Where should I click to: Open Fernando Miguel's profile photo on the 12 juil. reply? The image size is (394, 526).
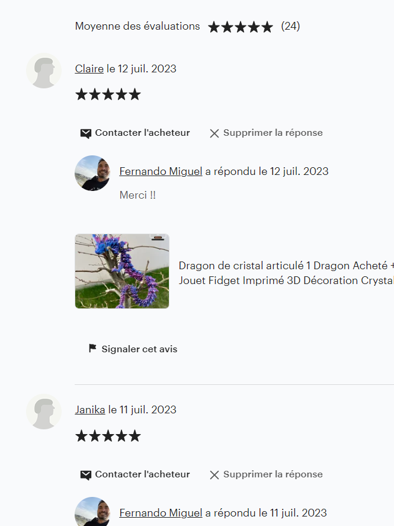[x=92, y=173]
